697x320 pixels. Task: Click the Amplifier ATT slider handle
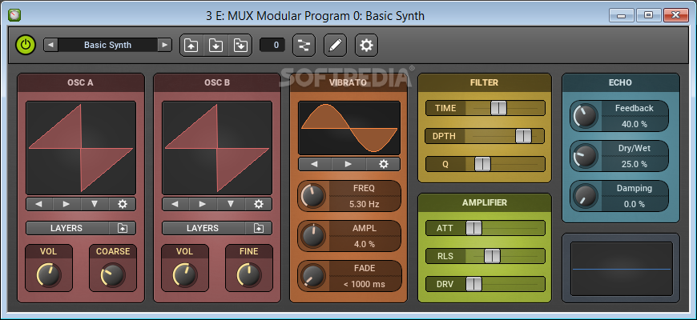[473, 228]
